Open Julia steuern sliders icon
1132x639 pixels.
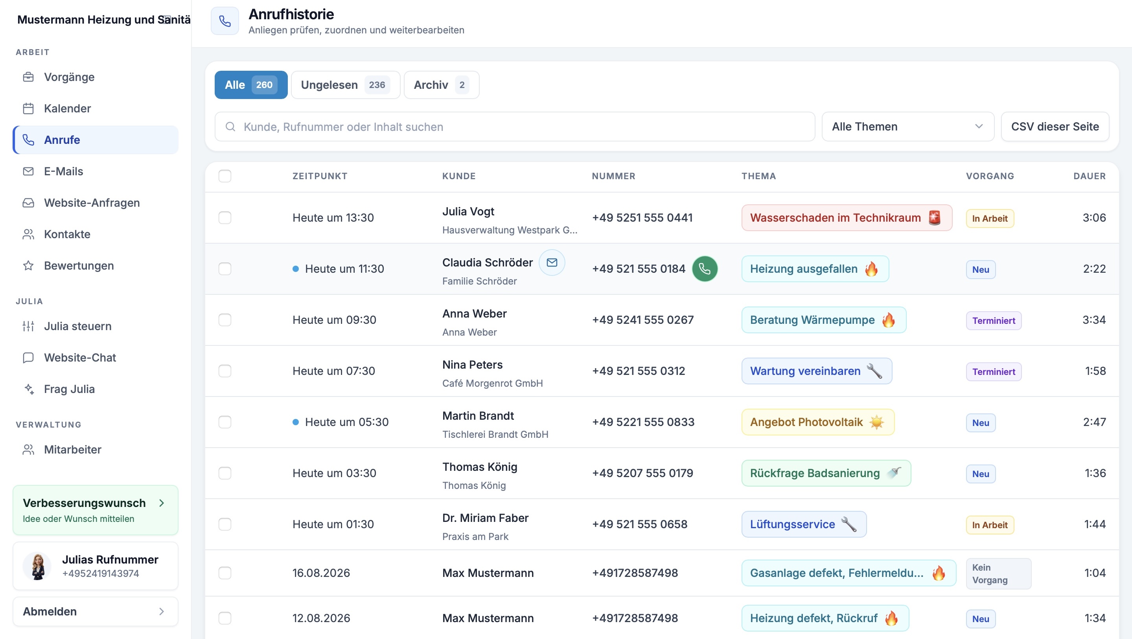[x=28, y=326]
